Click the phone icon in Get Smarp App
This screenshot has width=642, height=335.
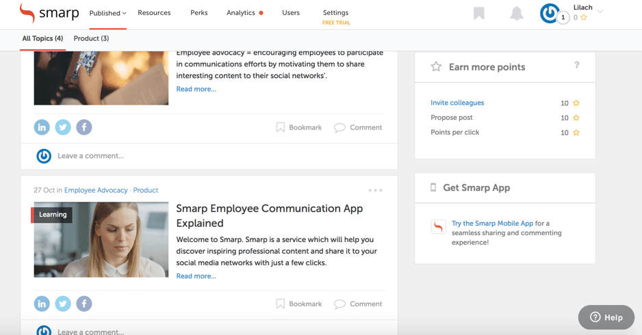[433, 187]
